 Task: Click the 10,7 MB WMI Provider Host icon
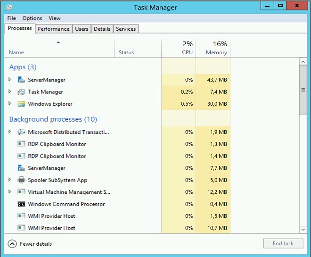[21, 228]
